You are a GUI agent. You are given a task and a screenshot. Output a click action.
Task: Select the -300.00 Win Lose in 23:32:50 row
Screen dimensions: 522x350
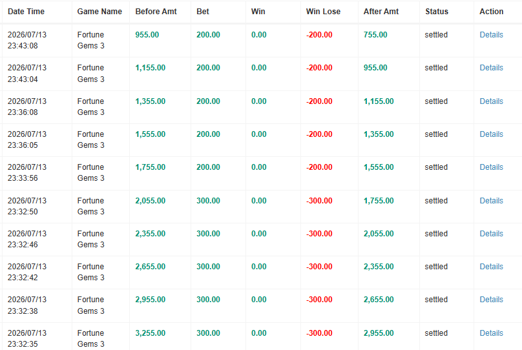click(x=319, y=201)
